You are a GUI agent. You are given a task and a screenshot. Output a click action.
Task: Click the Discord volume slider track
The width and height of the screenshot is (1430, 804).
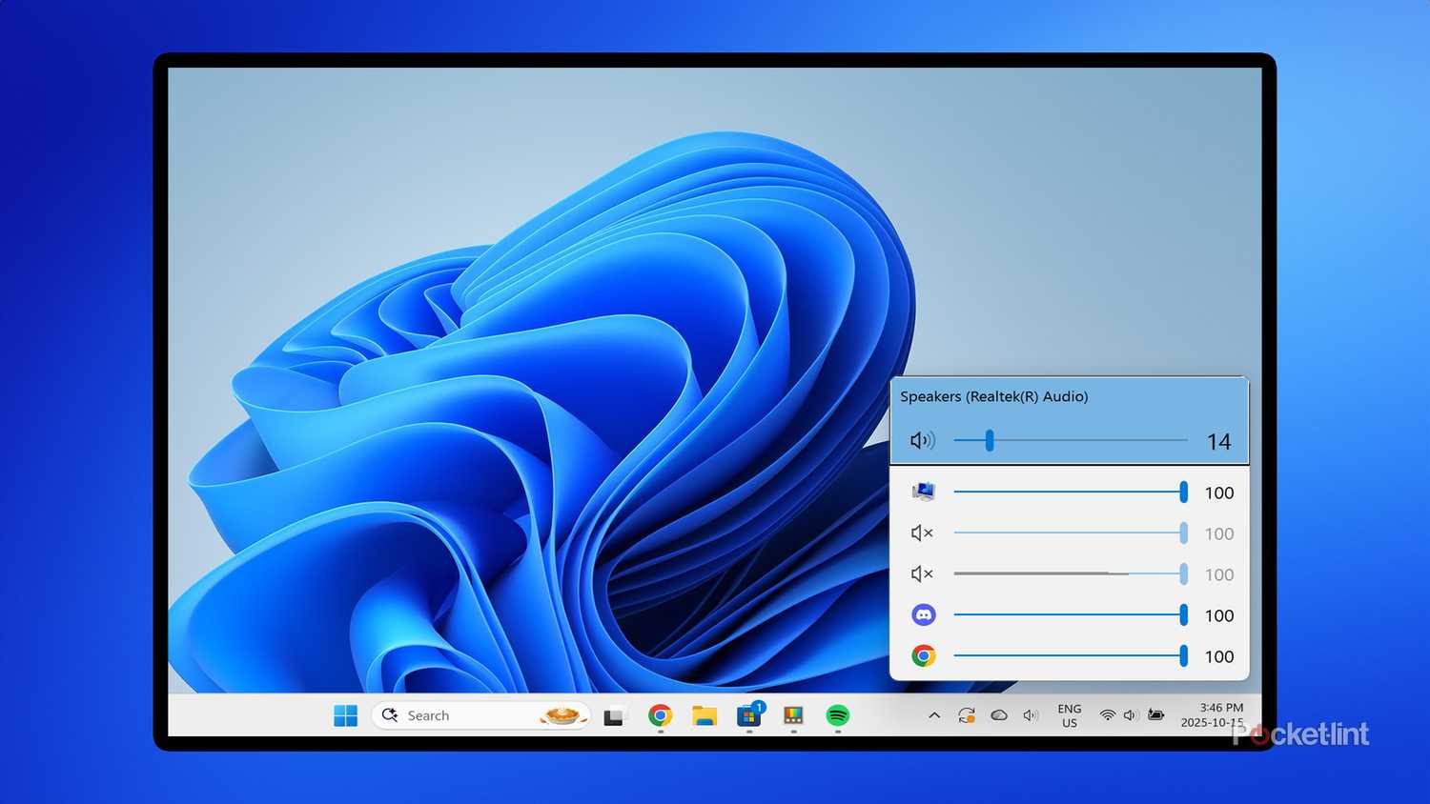[1068, 615]
